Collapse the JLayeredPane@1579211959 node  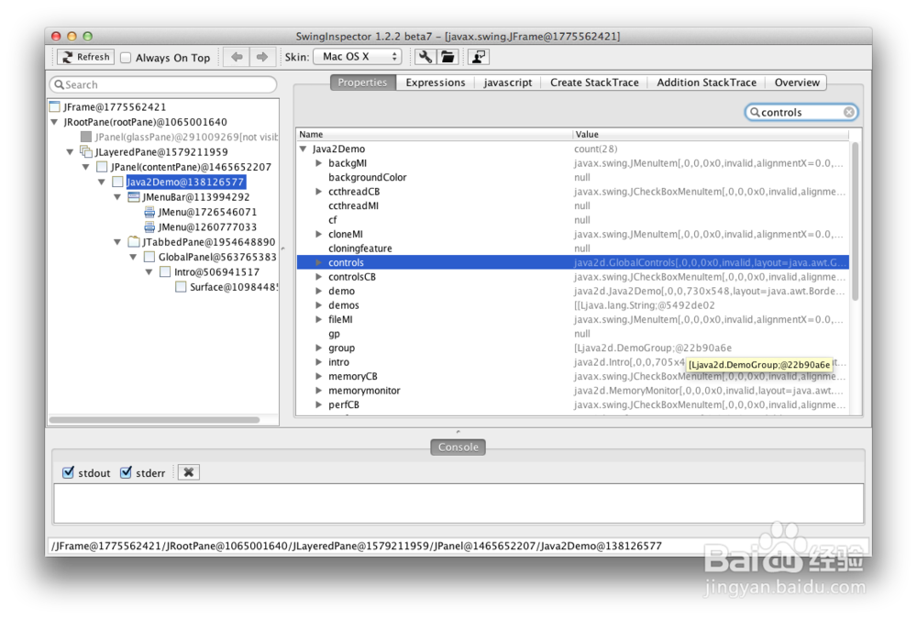click(x=70, y=152)
